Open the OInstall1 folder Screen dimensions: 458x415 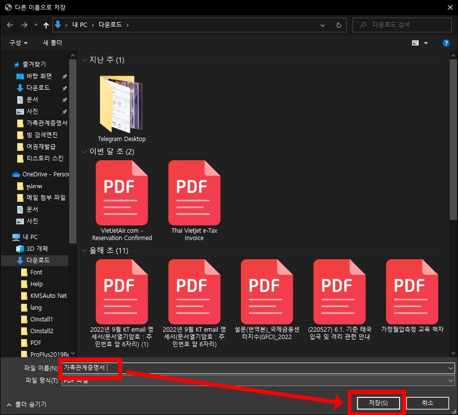tap(42, 319)
